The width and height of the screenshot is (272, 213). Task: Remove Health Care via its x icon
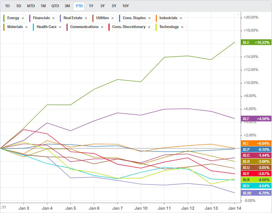coord(60,27)
